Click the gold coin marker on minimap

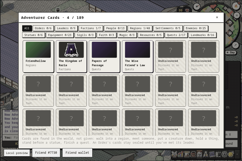[217, 10]
